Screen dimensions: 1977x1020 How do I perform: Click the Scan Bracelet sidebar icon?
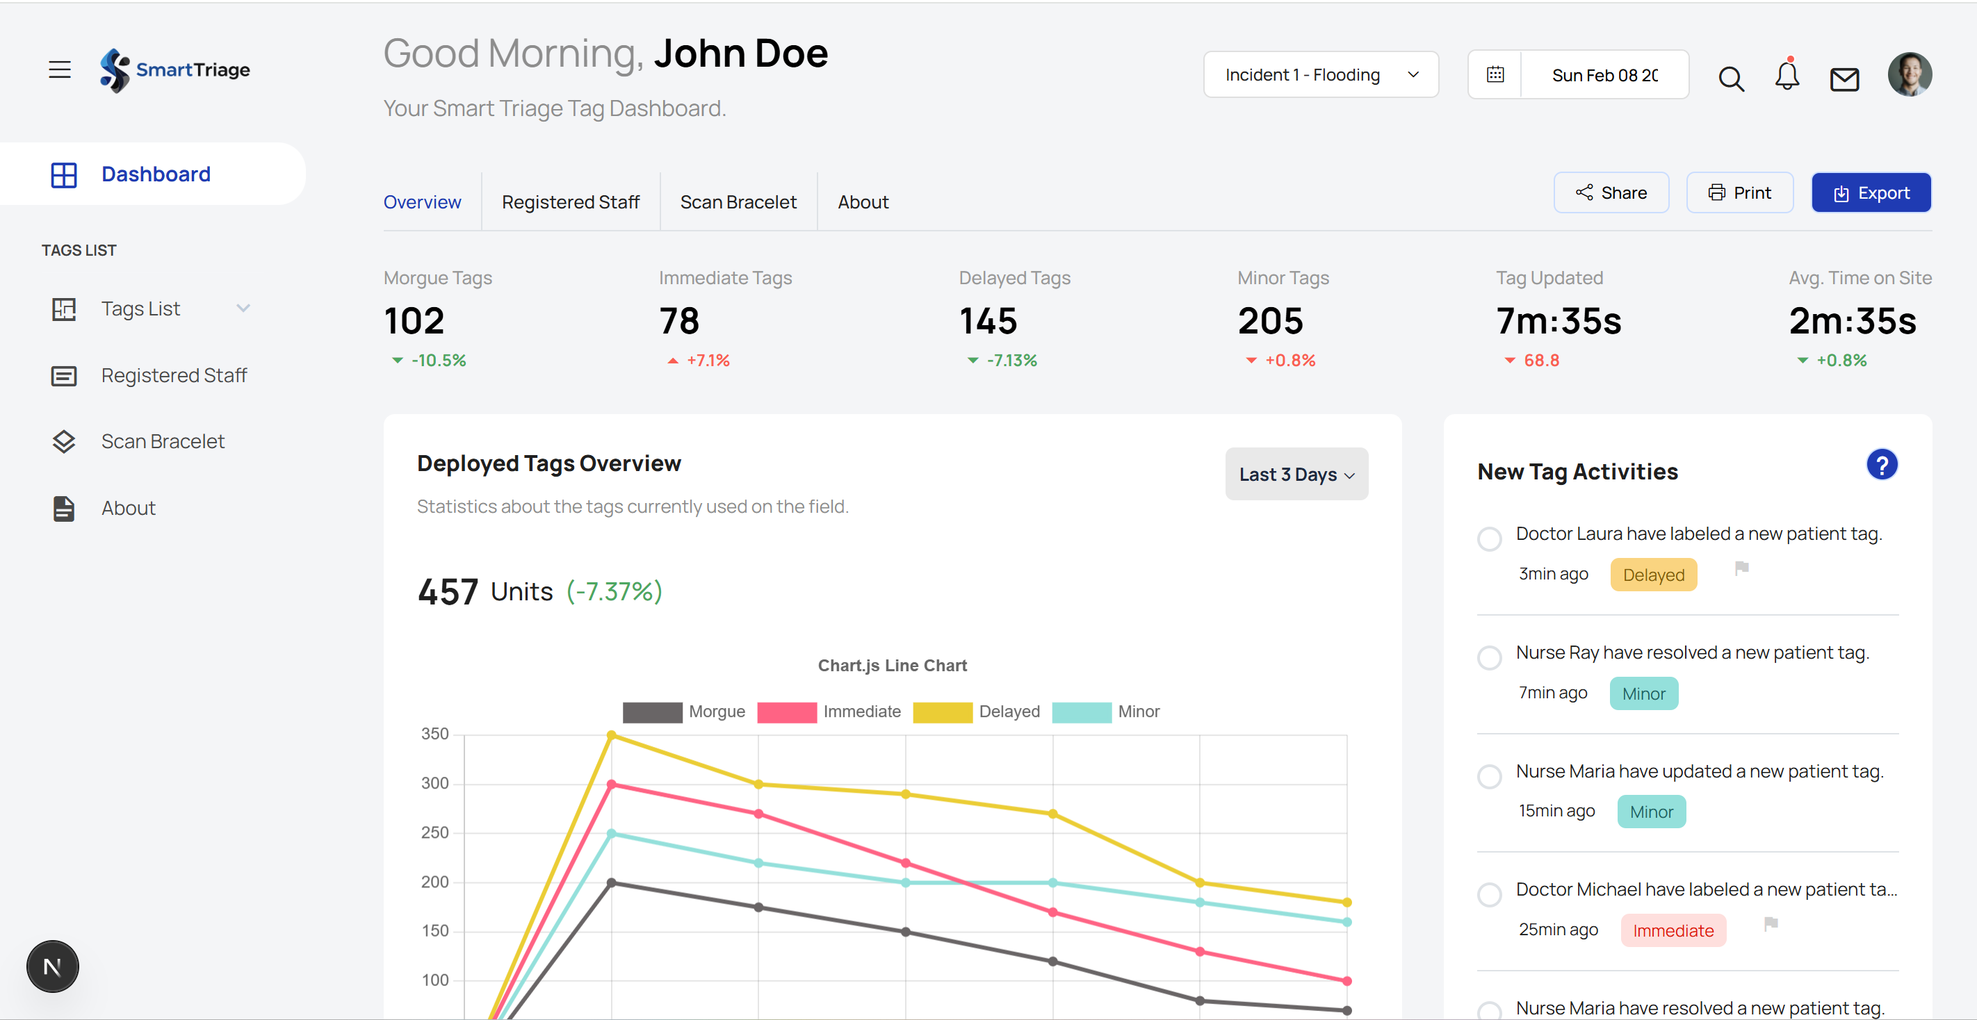pos(64,442)
